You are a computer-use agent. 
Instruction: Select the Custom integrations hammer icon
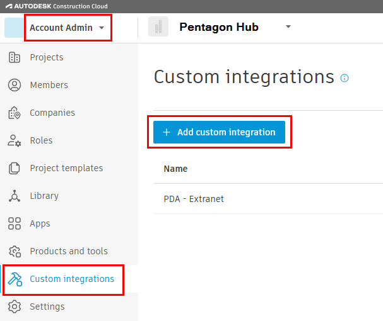[15, 279]
